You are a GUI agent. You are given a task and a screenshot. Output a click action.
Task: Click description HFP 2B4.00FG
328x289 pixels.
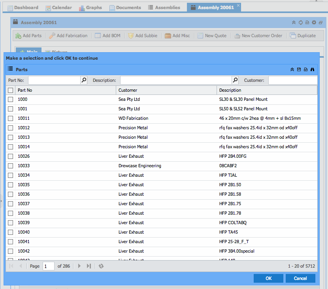(x=233, y=156)
